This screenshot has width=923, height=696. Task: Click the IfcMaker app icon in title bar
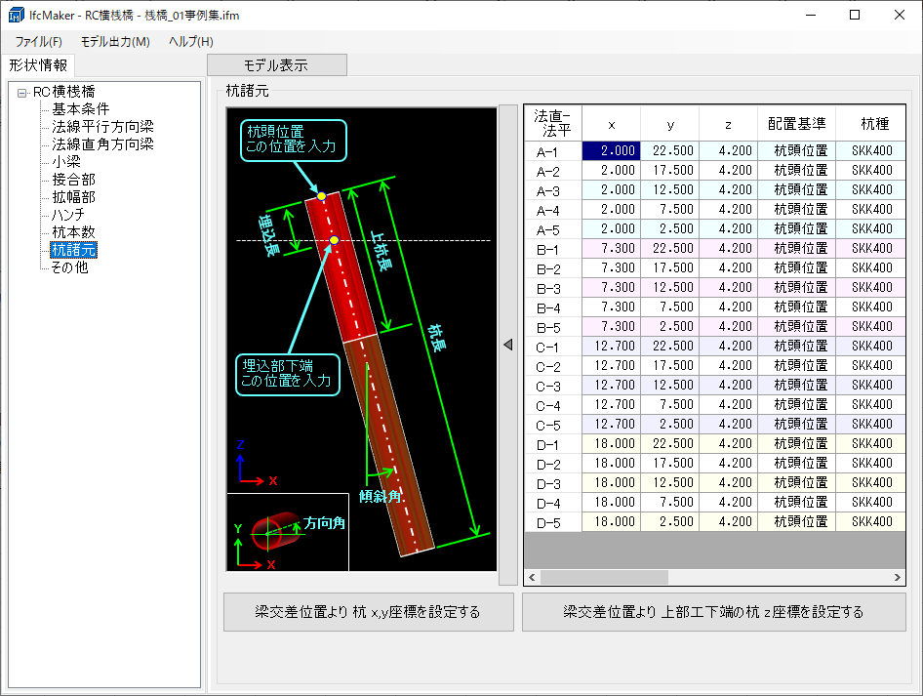[16, 15]
